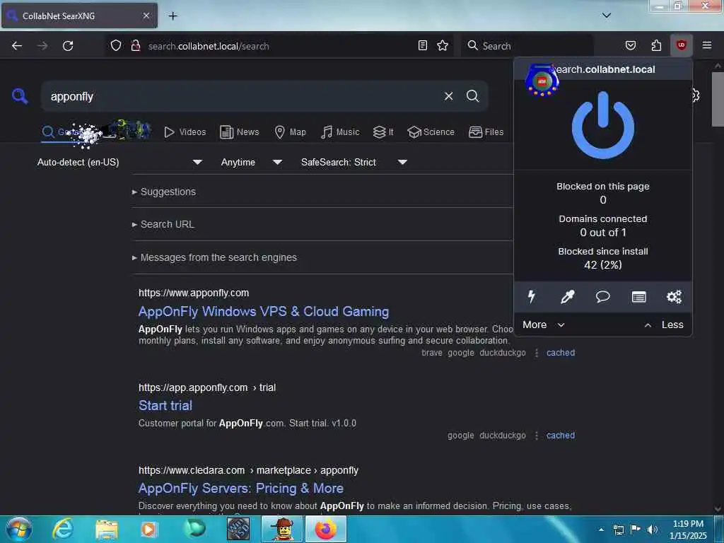724x543 pixels.
Task: Bookmark this page with star icon
Action: click(x=443, y=45)
